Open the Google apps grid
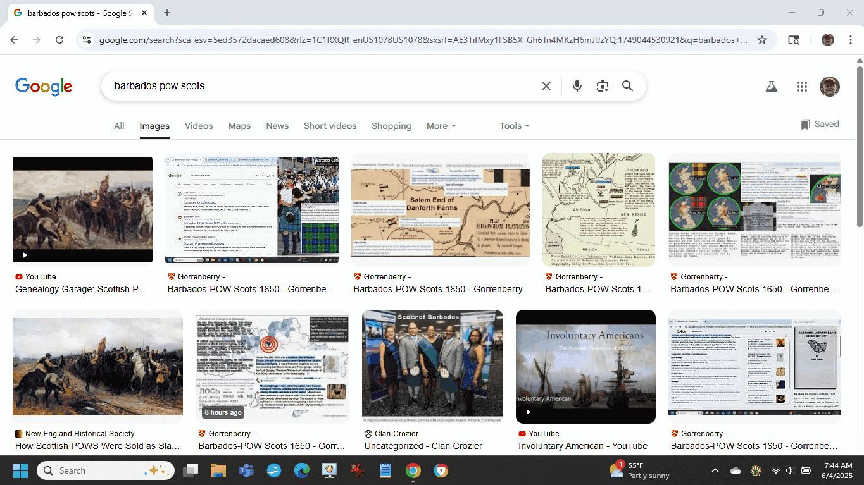The image size is (864, 485). click(801, 87)
